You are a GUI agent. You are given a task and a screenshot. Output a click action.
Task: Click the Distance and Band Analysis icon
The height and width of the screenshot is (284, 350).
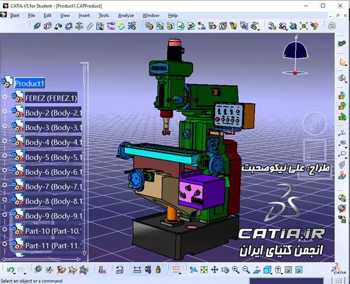click(x=342, y=219)
